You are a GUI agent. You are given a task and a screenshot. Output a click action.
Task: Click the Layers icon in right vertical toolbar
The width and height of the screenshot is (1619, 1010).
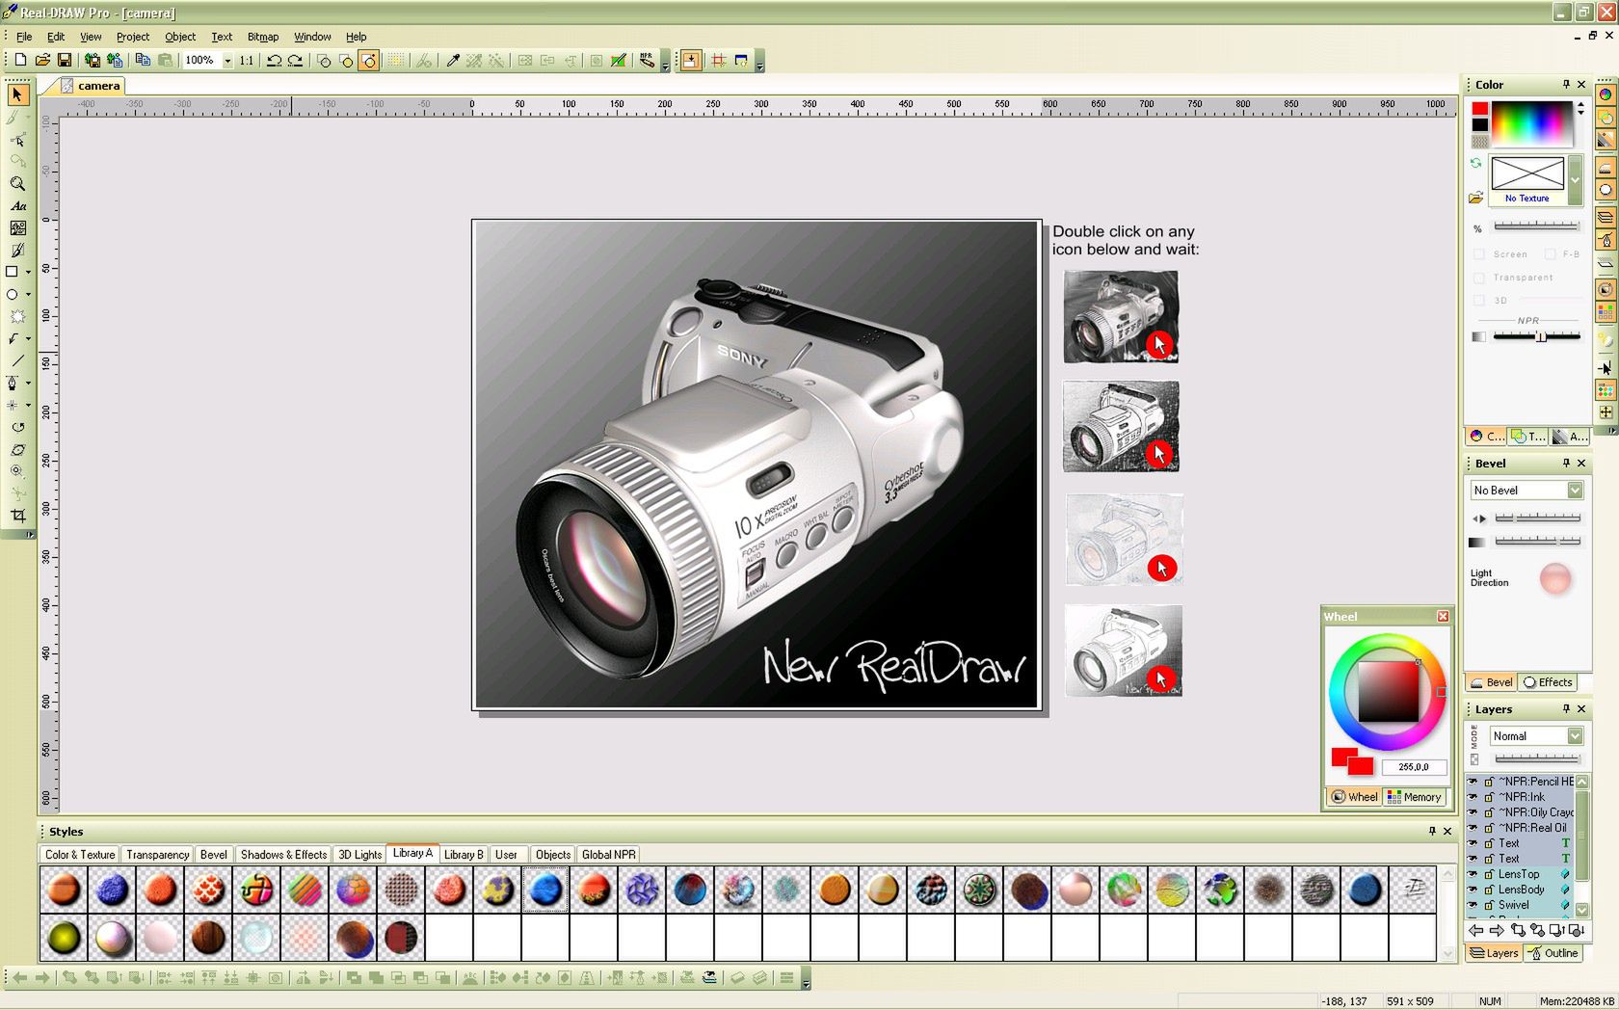(1606, 217)
